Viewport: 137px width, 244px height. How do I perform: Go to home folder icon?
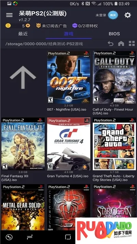coord(121,44)
